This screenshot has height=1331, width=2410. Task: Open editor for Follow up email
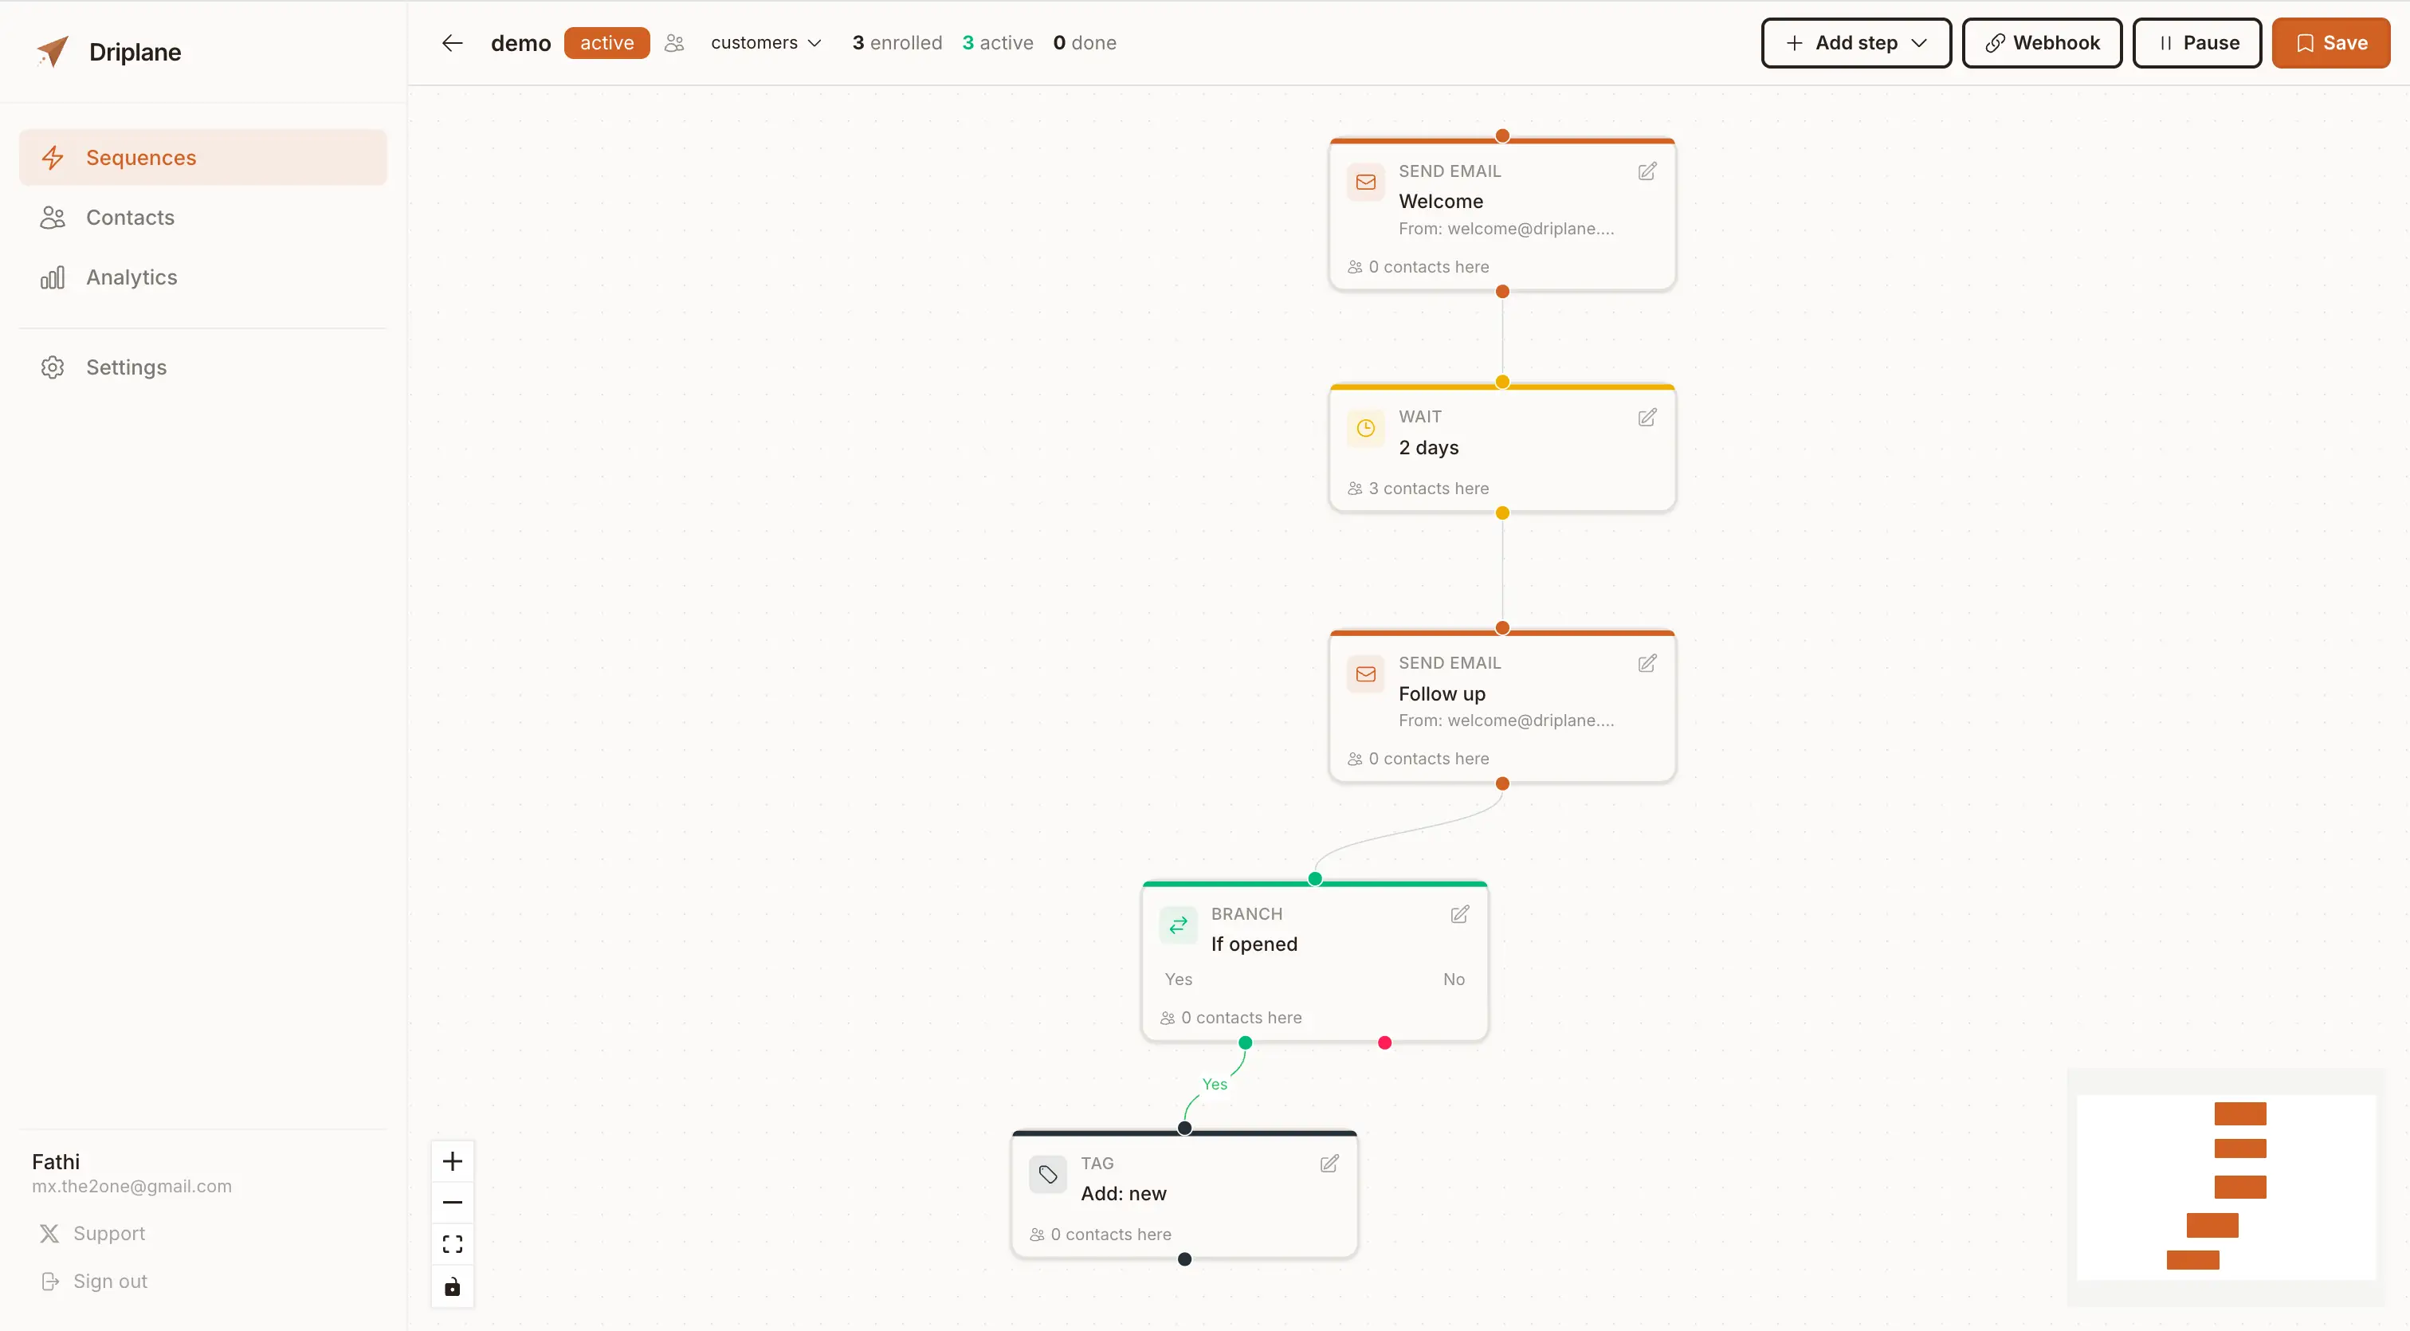(x=1647, y=663)
